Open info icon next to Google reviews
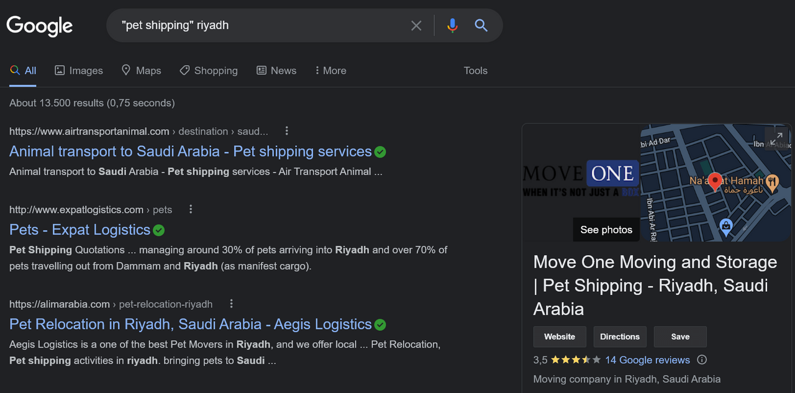The width and height of the screenshot is (795, 393). pyautogui.click(x=702, y=359)
